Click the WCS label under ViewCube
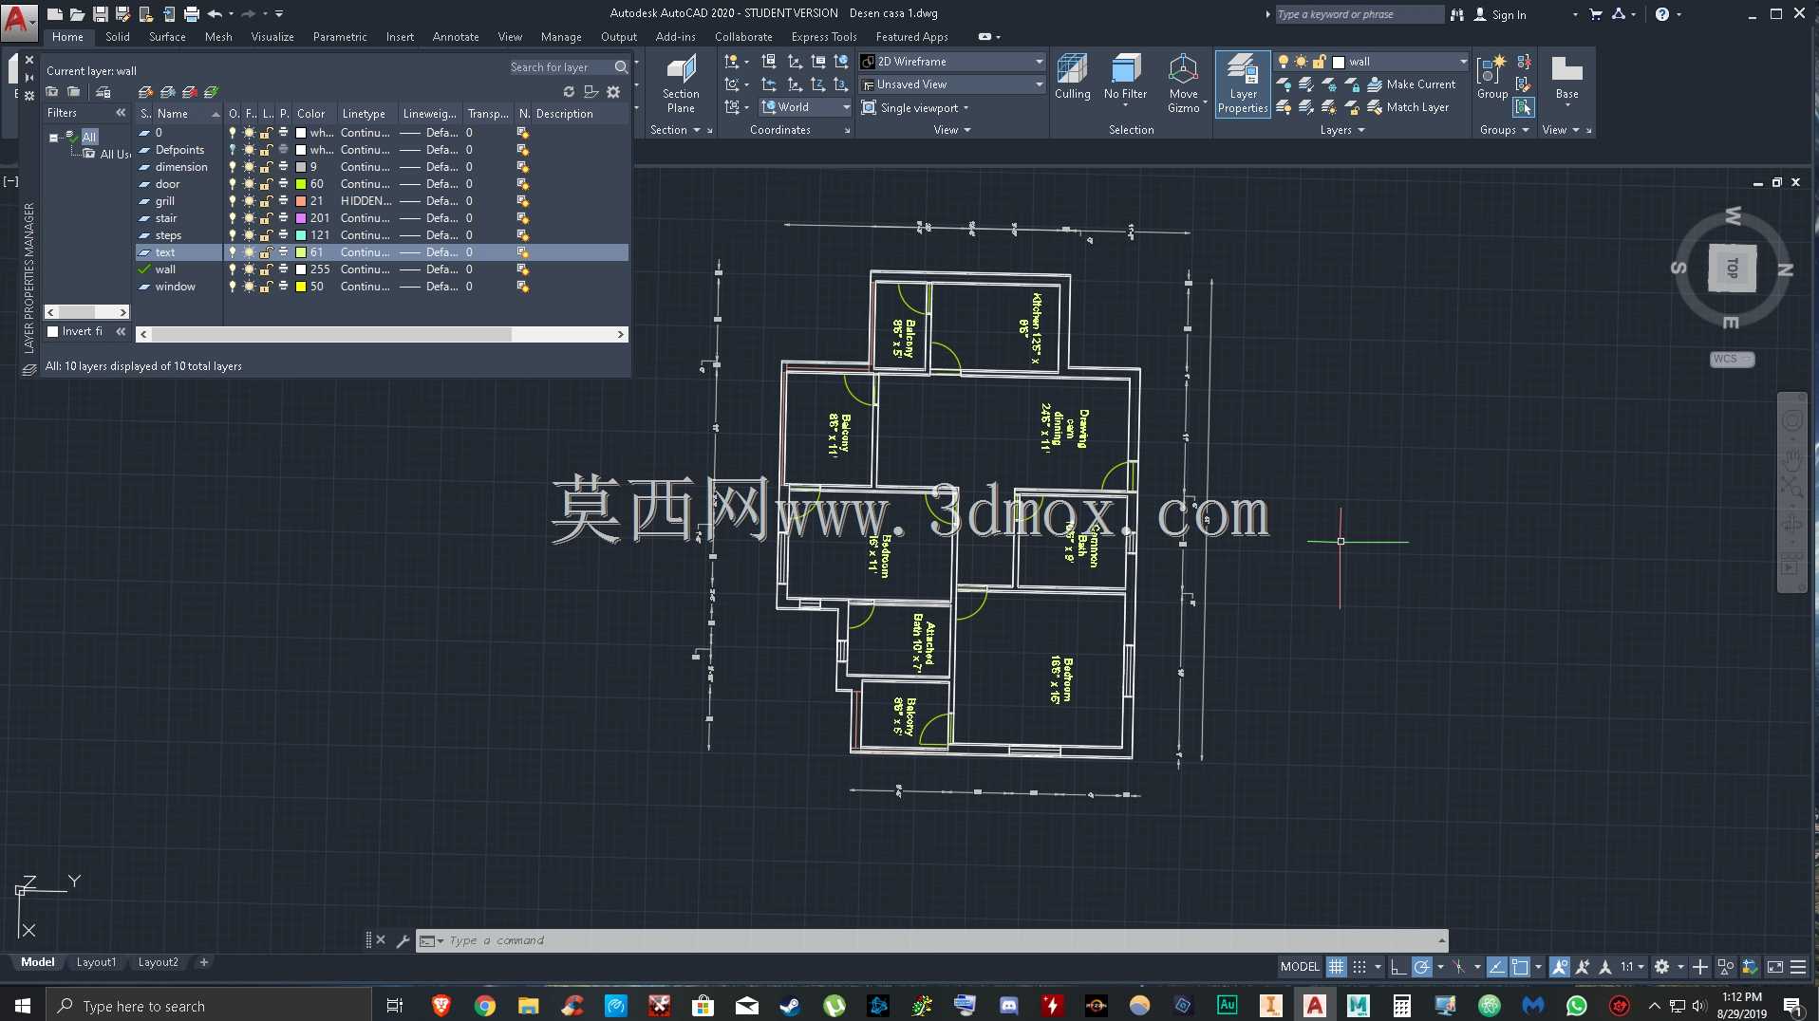Screen dimensions: 1819x1021 pyautogui.click(x=1732, y=359)
